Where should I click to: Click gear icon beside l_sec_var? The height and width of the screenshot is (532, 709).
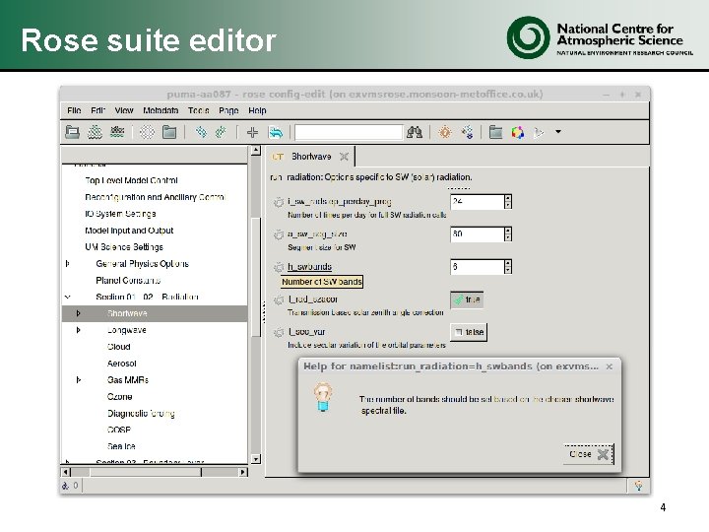[x=279, y=333]
